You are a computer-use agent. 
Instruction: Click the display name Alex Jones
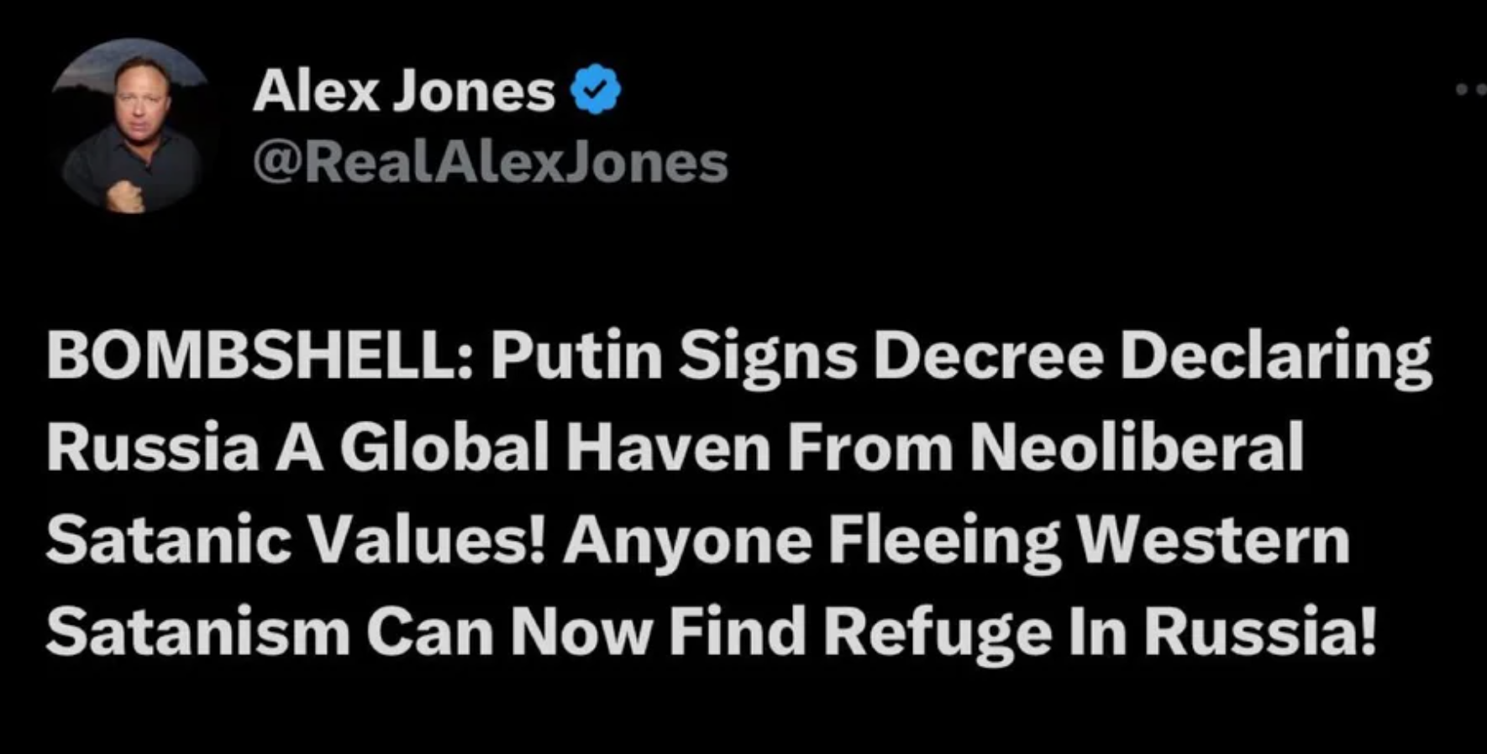click(x=403, y=90)
